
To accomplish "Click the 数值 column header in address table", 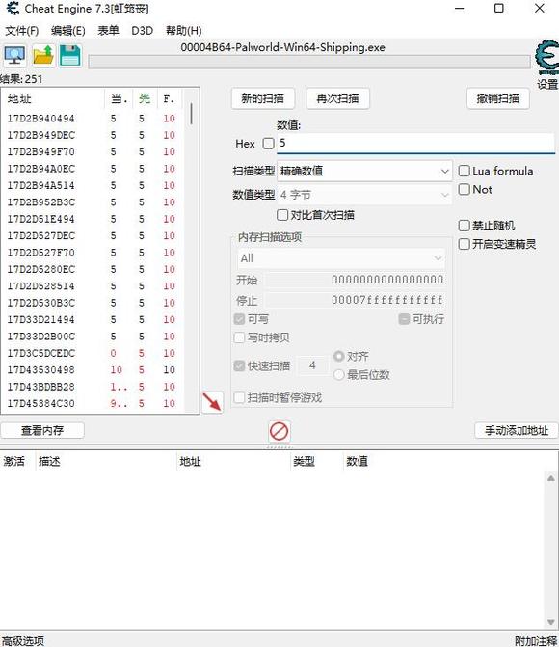I will click(x=357, y=461).
